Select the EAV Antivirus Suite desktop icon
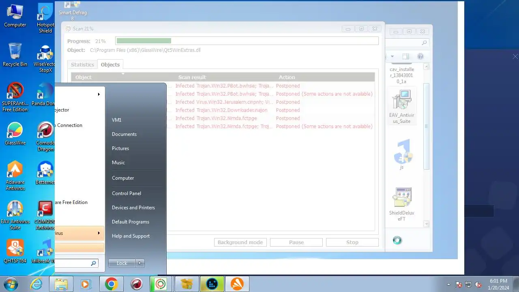The height and width of the screenshot is (292, 519). pyautogui.click(x=15, y=215)
